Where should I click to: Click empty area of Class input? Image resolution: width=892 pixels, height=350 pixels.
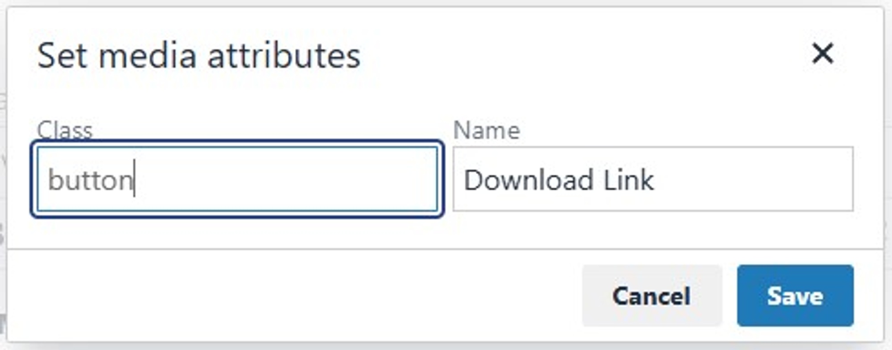pyautogui.click(x=312, y=181)
